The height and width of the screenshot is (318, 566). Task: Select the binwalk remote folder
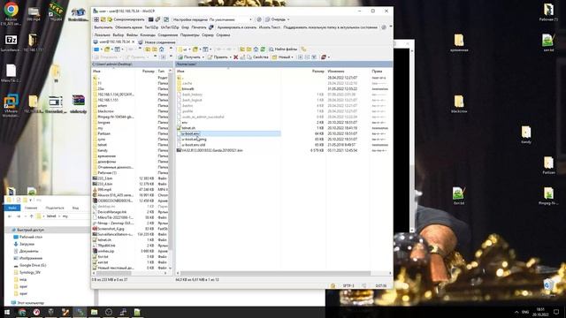pos(186,88)
